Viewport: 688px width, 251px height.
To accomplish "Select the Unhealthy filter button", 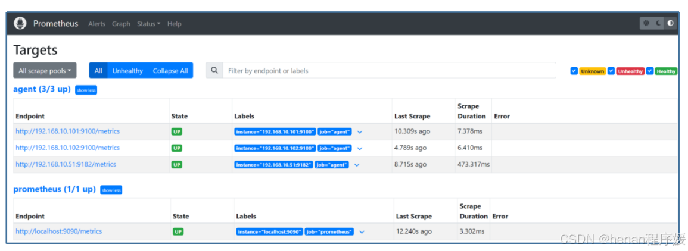I will click(127, 71).
